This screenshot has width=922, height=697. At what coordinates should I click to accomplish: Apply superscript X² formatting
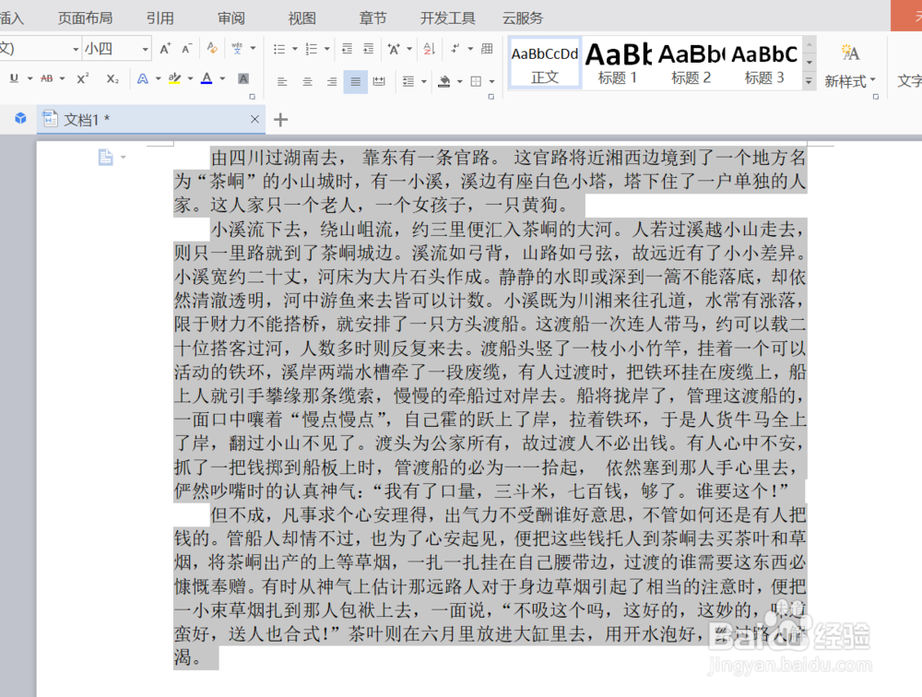(x=83, y=78)
